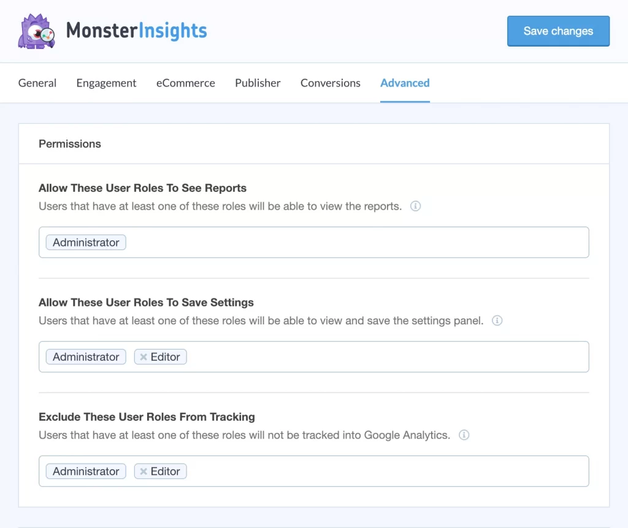Open the eCommerce tab
Viewport: 628px width, 528px height.
pyautogui.click(x=185, y=83)
